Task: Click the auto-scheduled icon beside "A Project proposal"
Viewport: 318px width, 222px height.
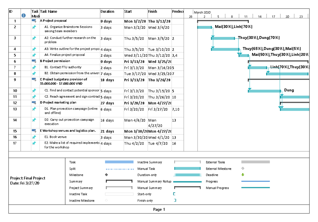Action: 34,21
